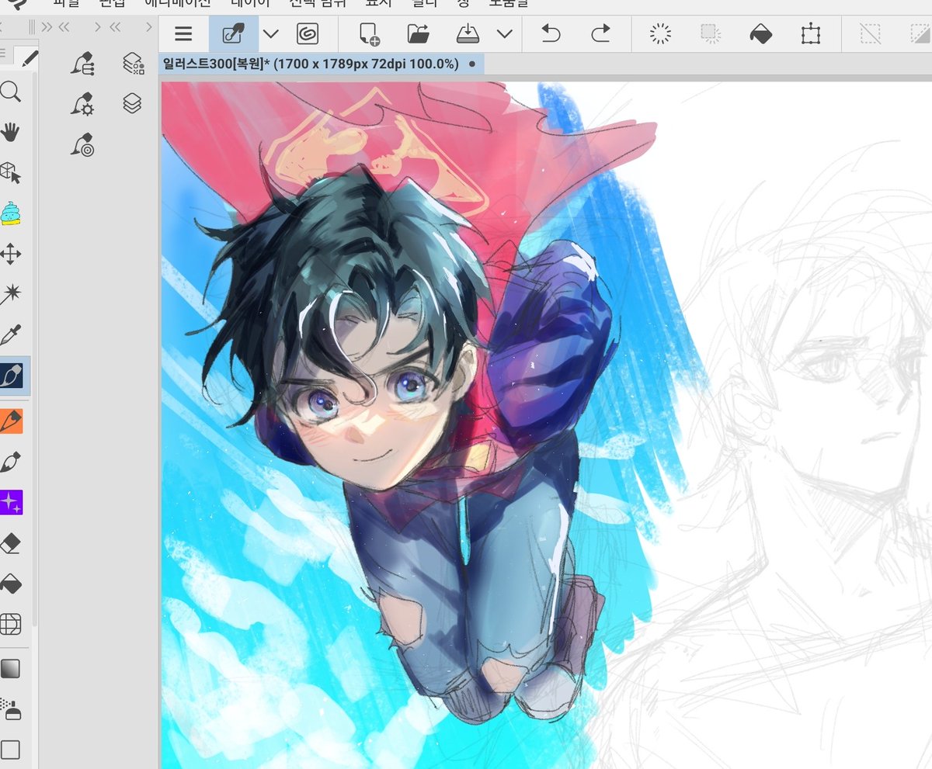Screen dimensions: 932x769
Task: Open the Sub Tool palette icon
Action: point(82,63)
